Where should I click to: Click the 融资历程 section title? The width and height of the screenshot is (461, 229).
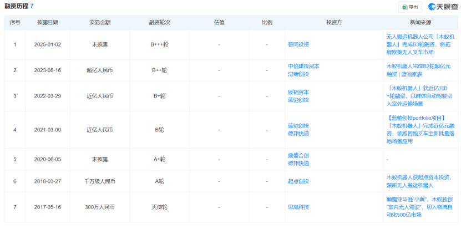tap(17, 6)
